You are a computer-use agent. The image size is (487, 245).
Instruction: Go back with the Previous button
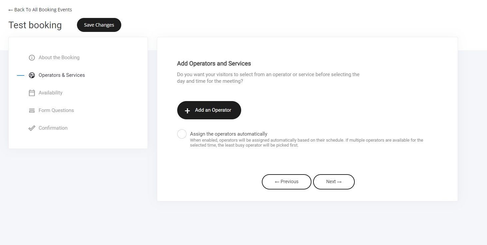tap(286, 182)
